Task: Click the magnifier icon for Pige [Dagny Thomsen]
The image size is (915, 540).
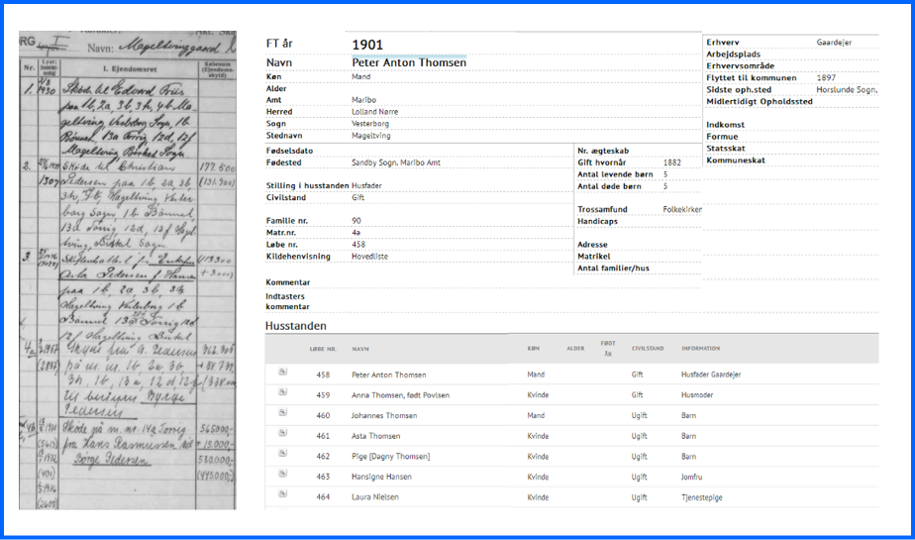Action: (282, 454)
